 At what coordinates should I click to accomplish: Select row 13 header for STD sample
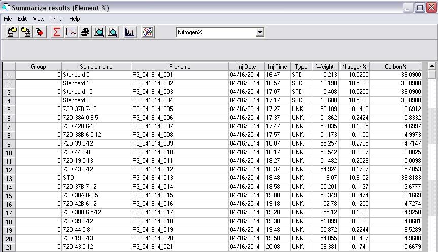click(9, 178)
